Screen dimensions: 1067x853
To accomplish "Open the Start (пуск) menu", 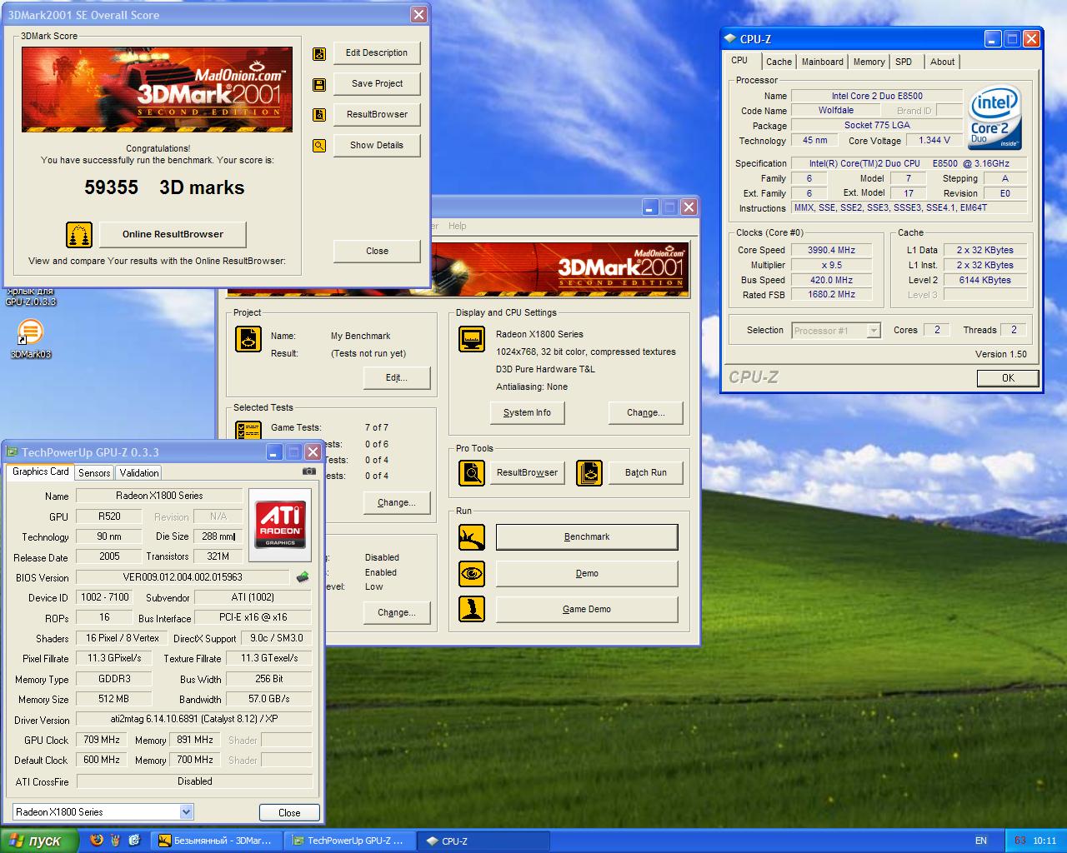I will [39, 841].
